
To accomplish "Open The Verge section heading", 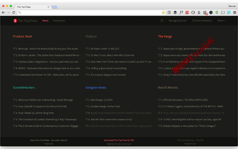I will tap(165, 37).
